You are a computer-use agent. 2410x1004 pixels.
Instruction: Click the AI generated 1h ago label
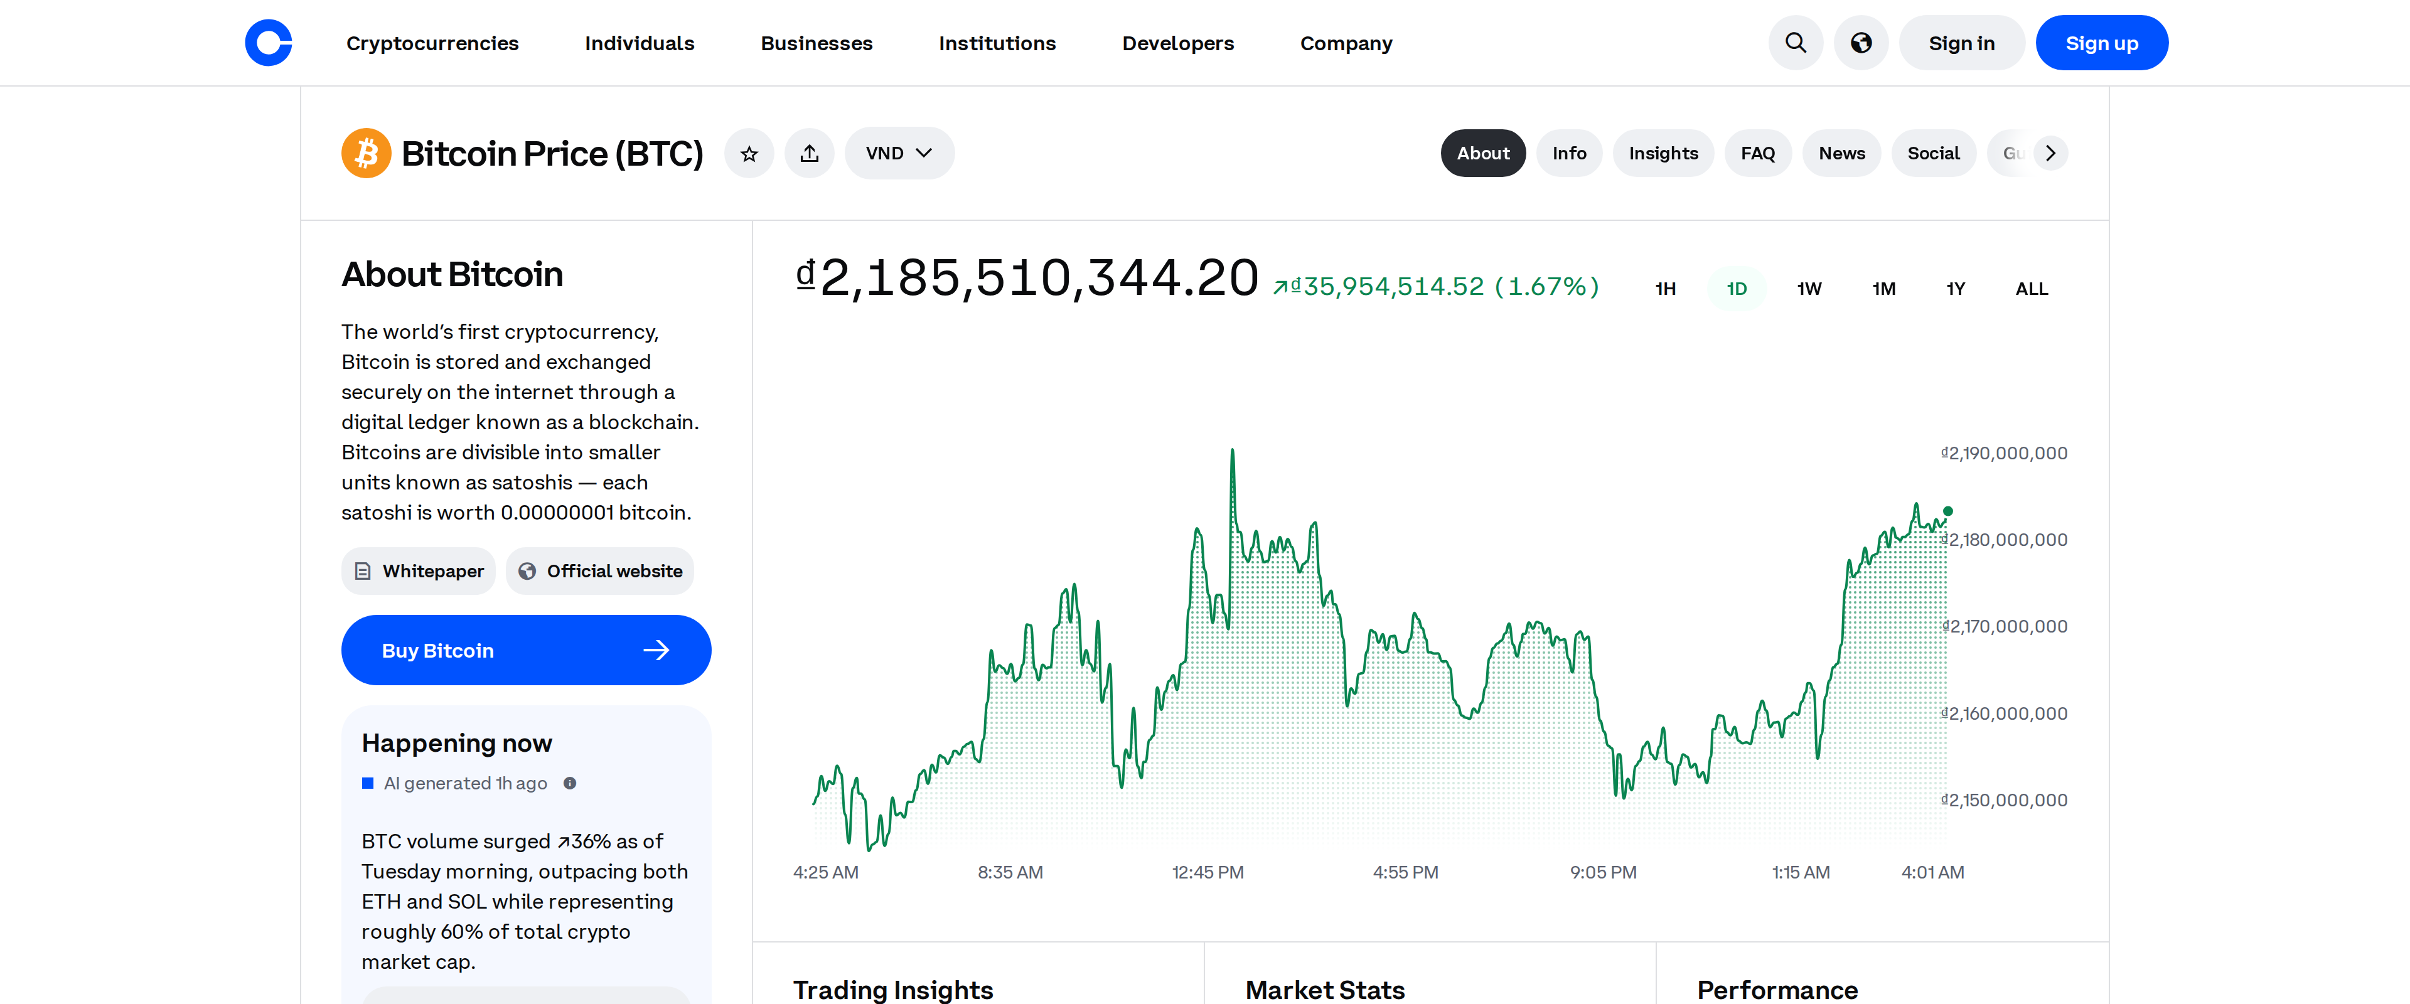pyautogui.click(x=465, y=783)
